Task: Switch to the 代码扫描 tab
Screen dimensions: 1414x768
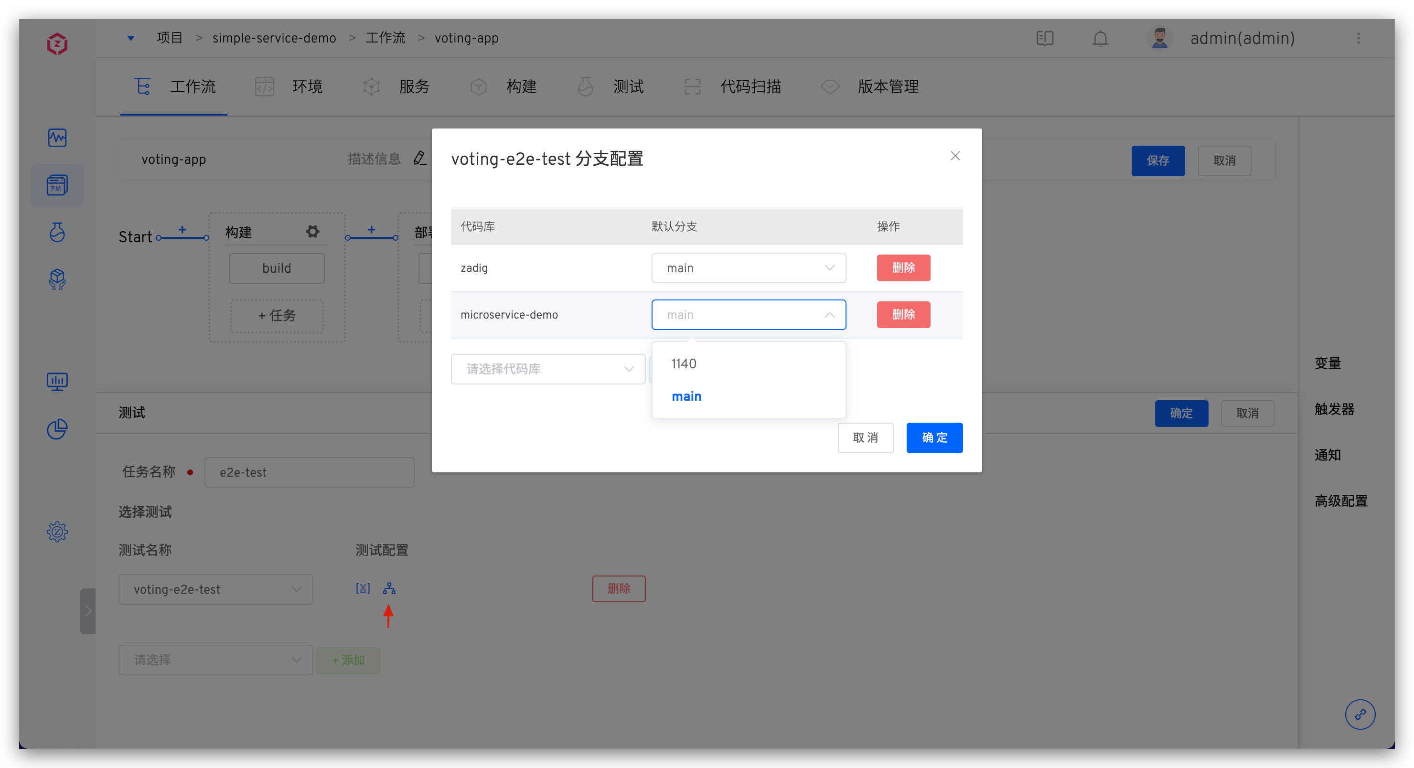Action: (x=750, y=87)
